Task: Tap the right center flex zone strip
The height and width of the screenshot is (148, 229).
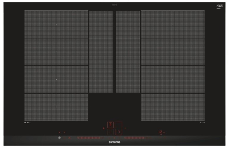Action: (x=128, y=52)
